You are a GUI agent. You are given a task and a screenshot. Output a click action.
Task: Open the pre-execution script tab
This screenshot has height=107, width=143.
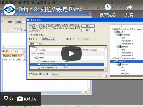coord(13,56)
